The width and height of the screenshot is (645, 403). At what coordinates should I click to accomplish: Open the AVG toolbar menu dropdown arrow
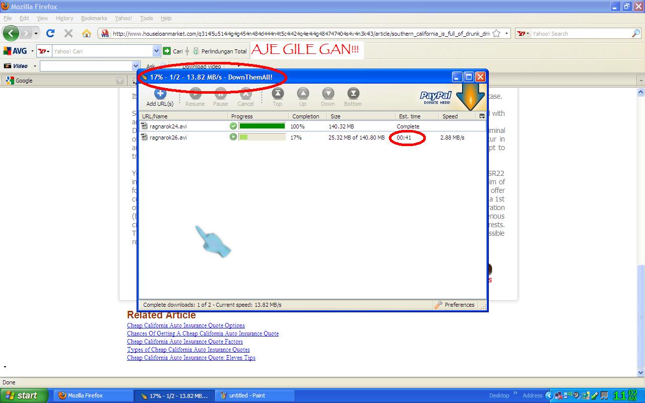(x=32, y=51)
